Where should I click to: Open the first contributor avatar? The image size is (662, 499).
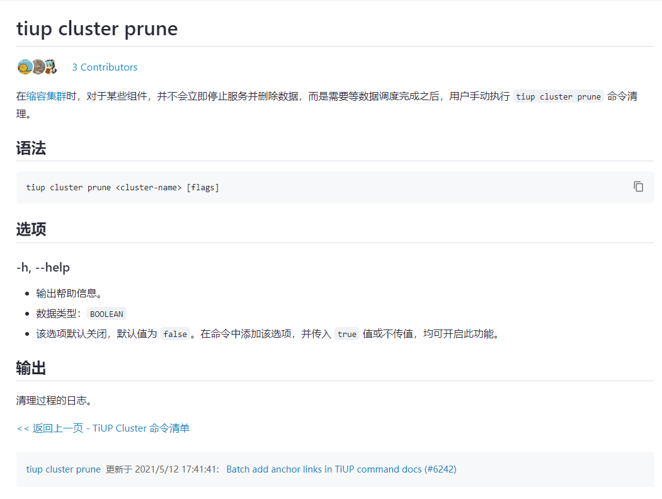click(25, 67)
